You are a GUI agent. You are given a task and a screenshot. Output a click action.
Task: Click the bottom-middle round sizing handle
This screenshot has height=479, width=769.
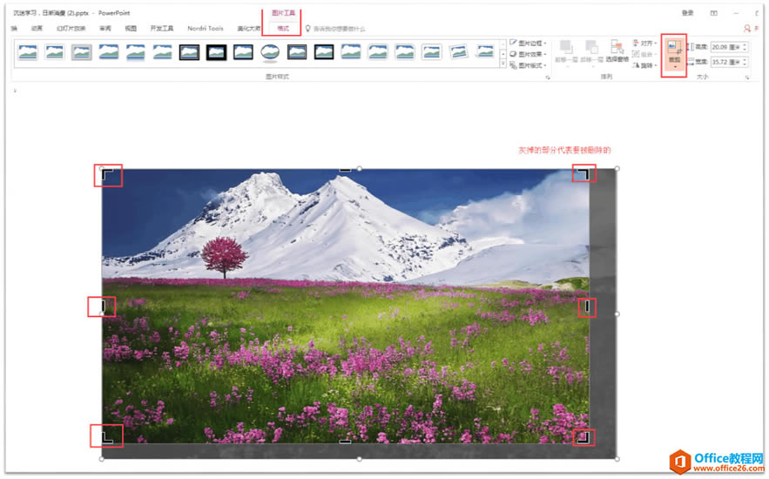click(x=360, y=459)
